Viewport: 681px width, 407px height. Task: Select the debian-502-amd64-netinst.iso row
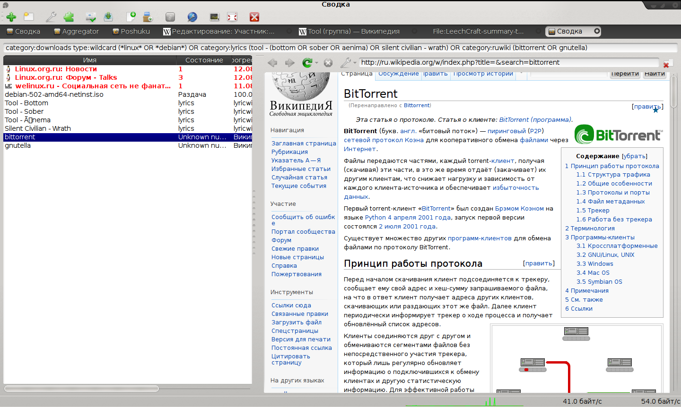pos(128,94)
